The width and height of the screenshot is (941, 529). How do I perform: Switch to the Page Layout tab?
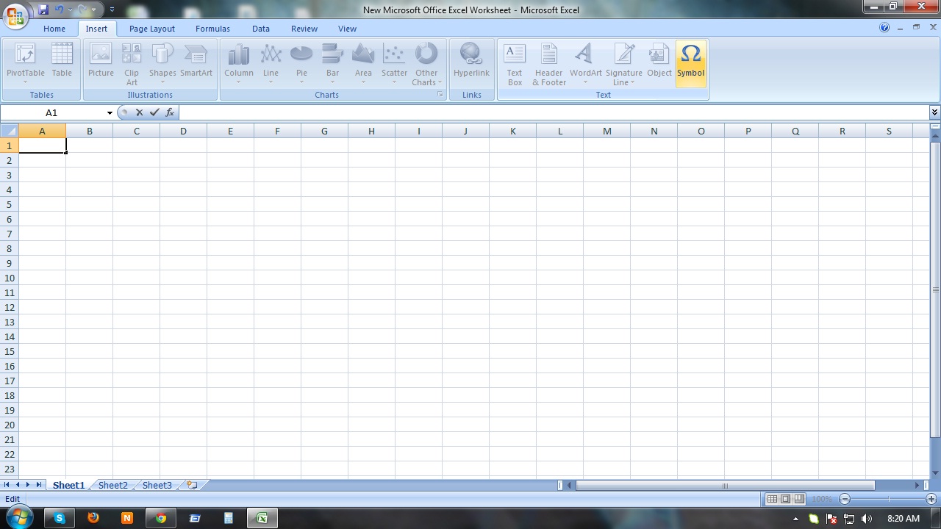(151, 29)
